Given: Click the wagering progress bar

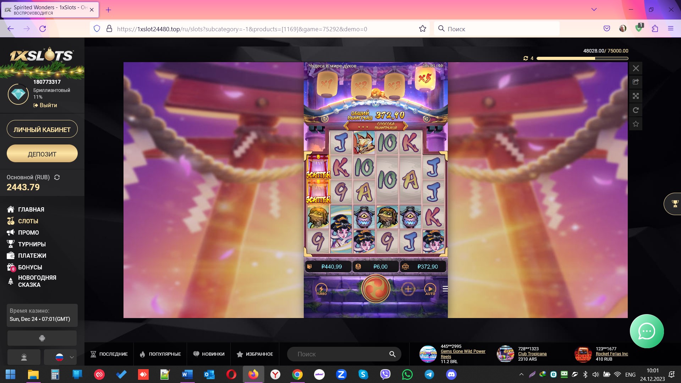Looking at the screenshot, I should [582, 58].
